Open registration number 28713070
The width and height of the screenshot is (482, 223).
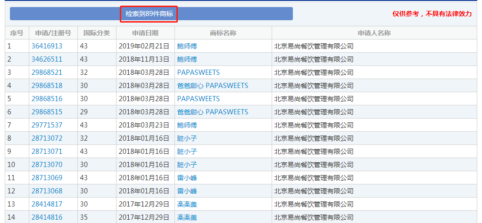click(x=47, y=165)
